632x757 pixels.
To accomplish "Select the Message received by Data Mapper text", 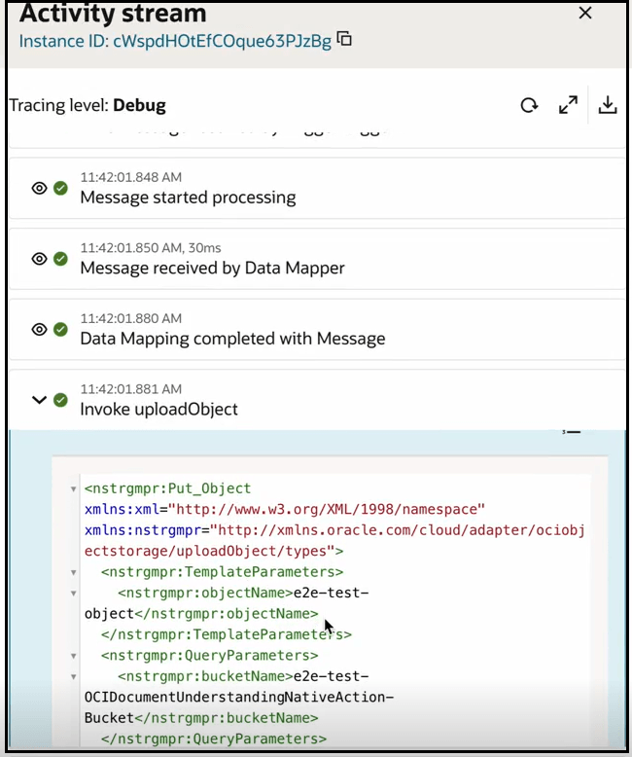I will tap(212, 268).
